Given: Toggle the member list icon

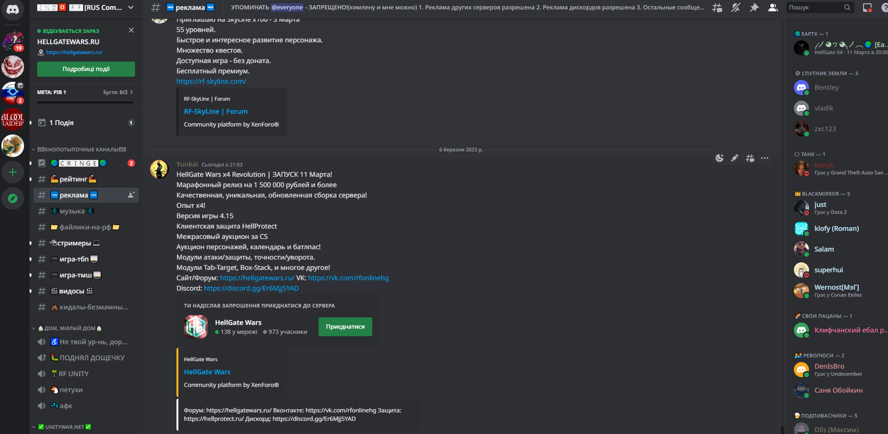Looking at the screenshot, I should click(x=773, y=8).
